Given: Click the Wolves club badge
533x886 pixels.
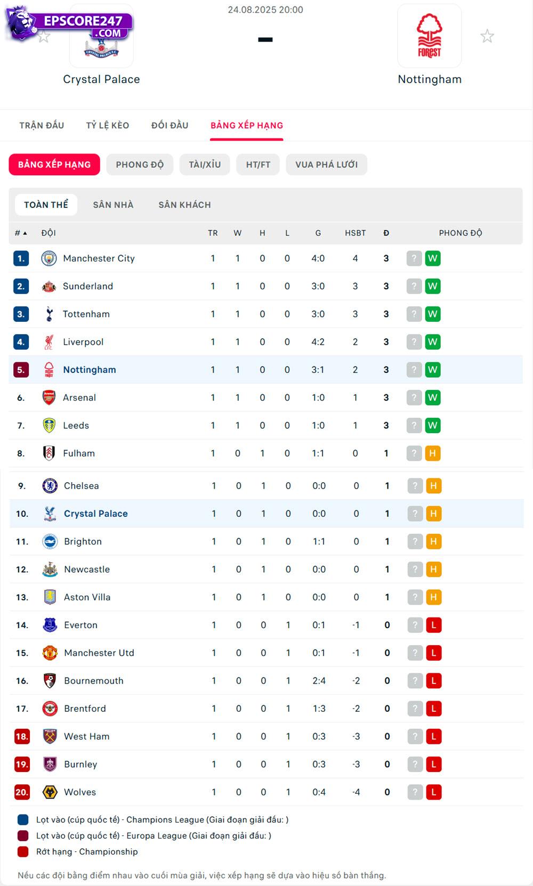Looking at the screenshot, I should (50, 792).
